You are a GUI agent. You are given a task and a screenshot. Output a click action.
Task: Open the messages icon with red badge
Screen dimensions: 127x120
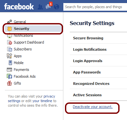click(x=48, y=6)
